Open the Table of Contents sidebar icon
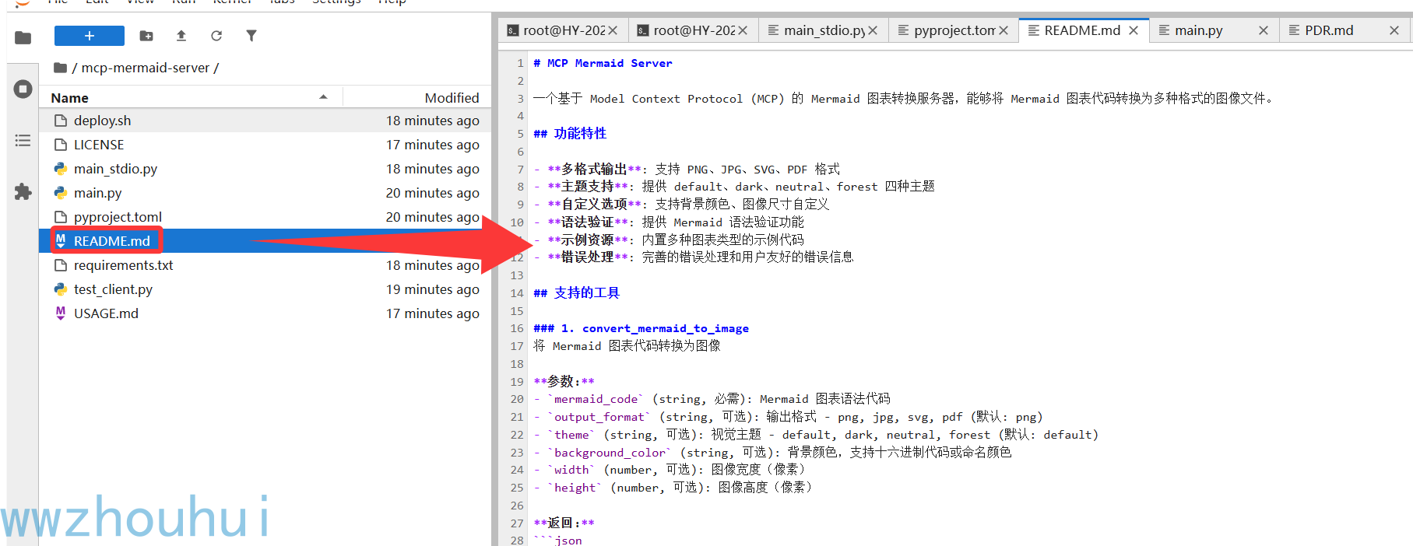The image size is (1413, 546). click(23, 141)
